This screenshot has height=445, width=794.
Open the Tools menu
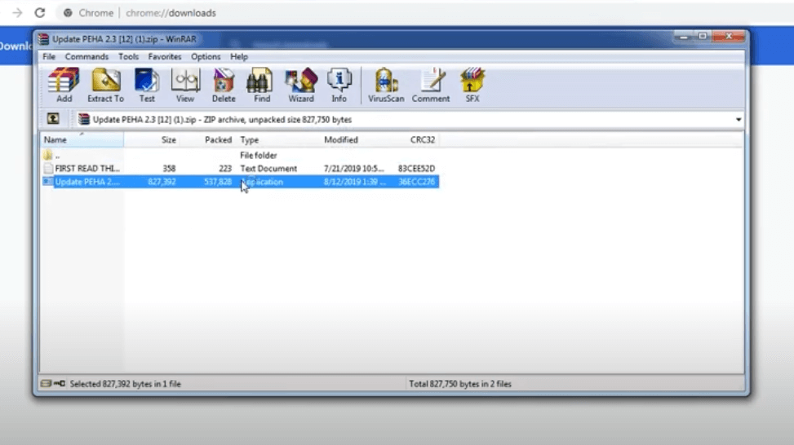pyautogui.click(x=128, y=56)
